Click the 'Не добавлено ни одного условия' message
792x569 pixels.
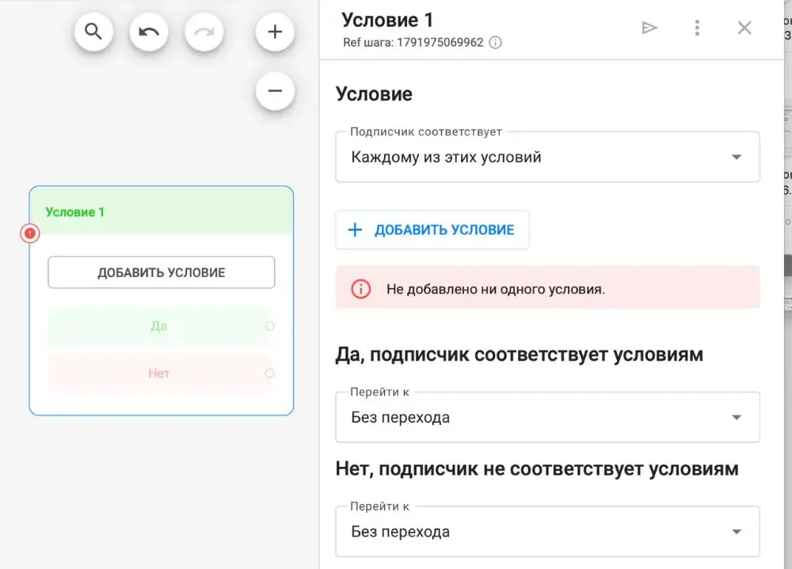point(496,290)
